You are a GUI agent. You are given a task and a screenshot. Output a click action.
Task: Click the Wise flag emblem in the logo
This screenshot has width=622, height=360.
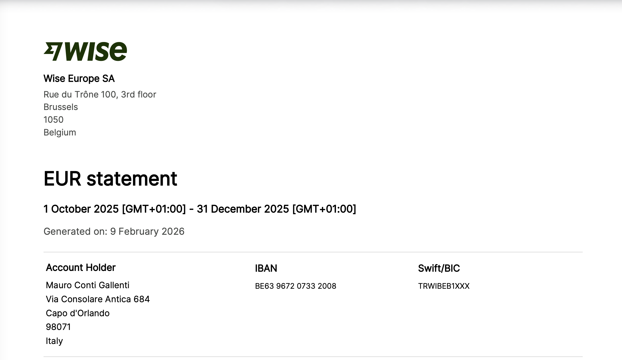tap(53, 51)
